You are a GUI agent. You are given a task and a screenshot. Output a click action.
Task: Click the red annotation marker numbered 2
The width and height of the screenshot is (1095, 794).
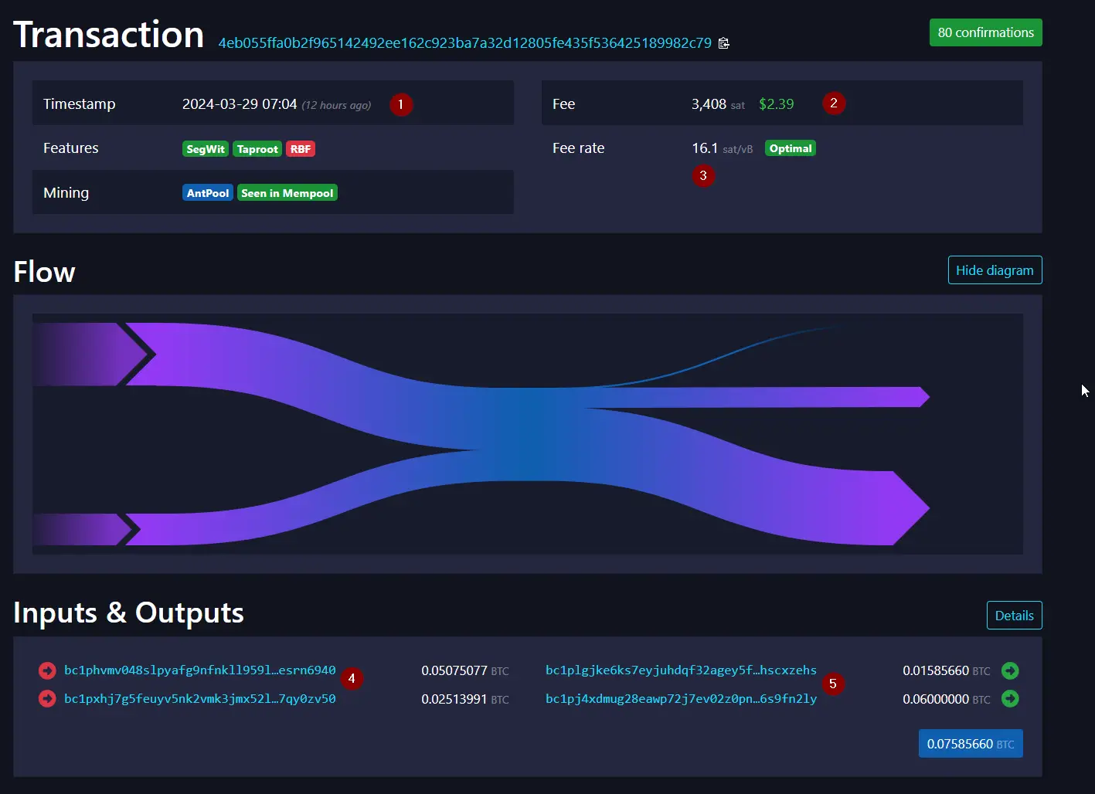point(834,103)
